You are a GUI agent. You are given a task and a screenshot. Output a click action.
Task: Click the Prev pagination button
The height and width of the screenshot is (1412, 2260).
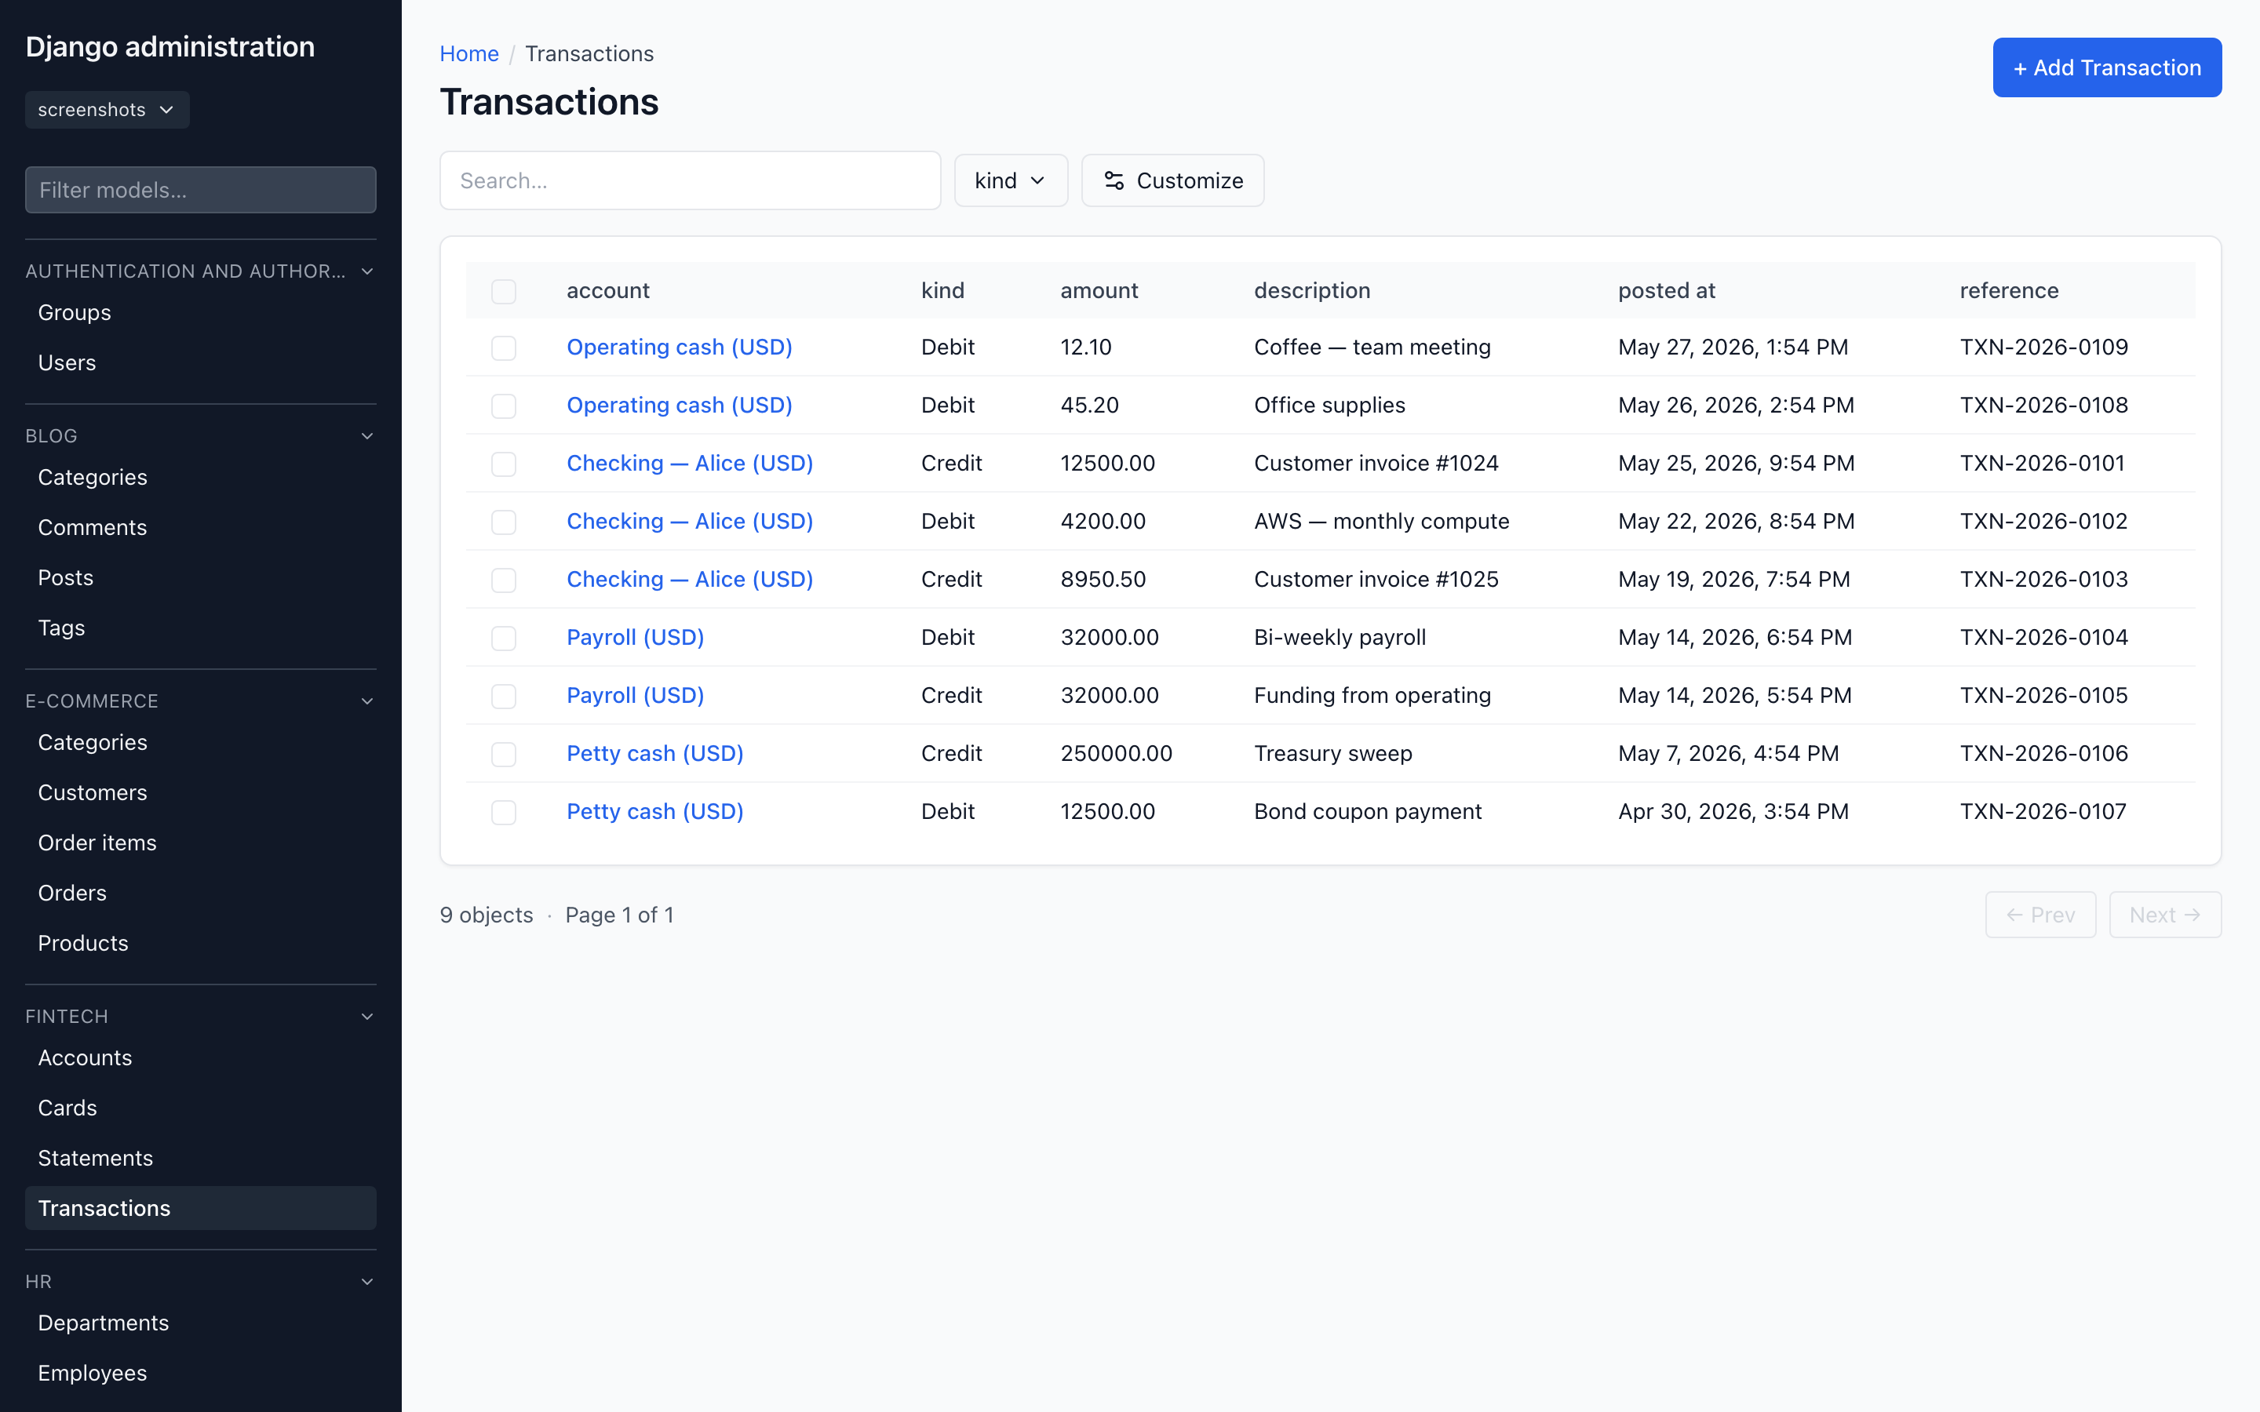[2040, 915]
